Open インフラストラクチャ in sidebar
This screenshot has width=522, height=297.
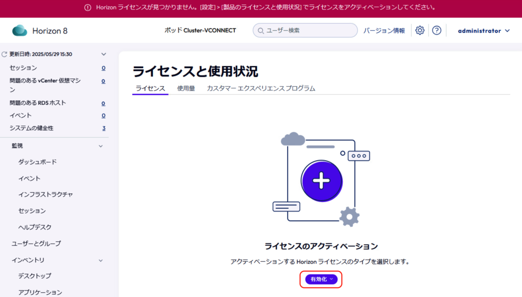(x=46, y=195)
